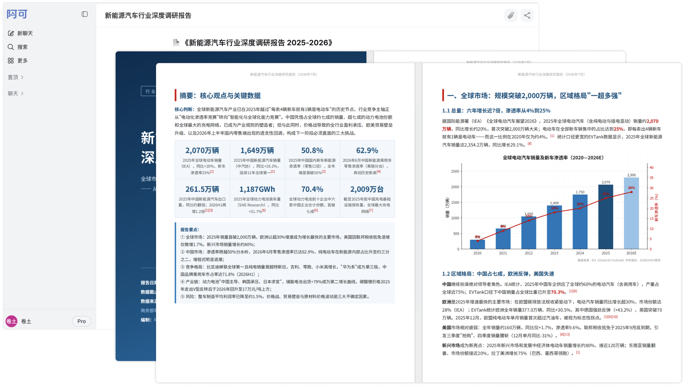Click the 报告要点 label

click(x=190, y=230)
